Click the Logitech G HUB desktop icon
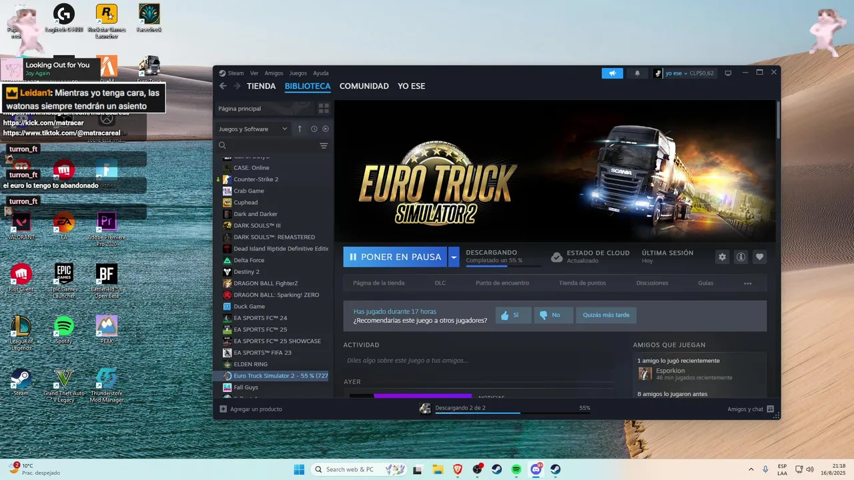This screenshot has height=480, width=854. pos(64,18)
